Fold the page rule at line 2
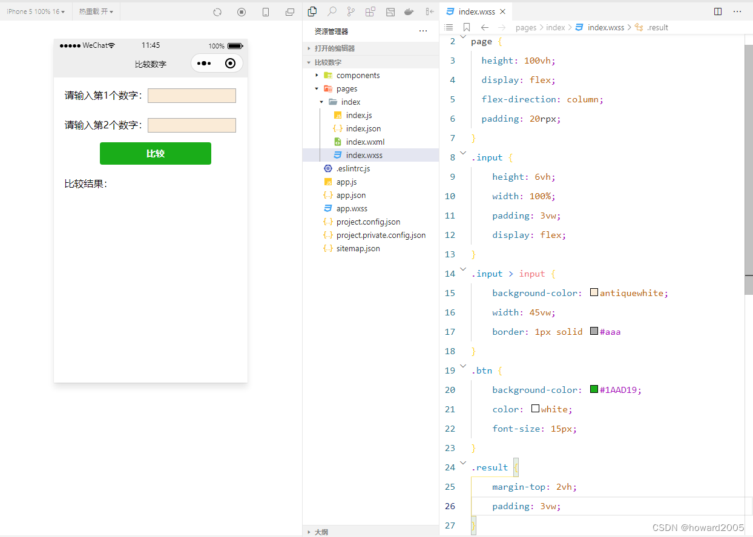The image size is (753, 537). (x=463, y=38)
